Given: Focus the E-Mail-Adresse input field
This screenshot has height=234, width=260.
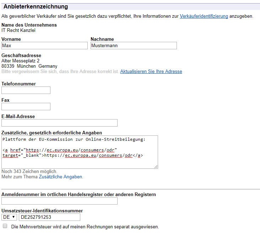Looking at the screenshot, I should coord(59,123).
